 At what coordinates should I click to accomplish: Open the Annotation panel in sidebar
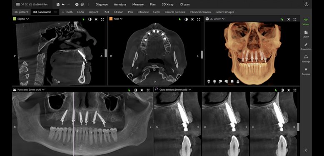pos(306,47)
